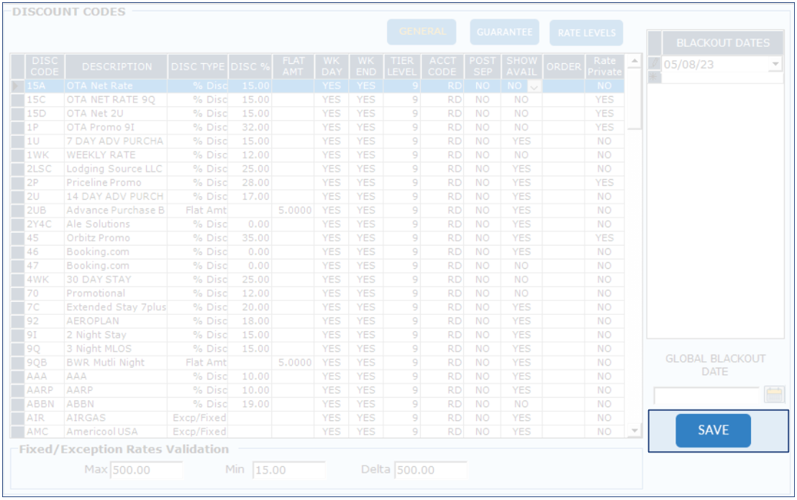Screen dimensions: 797x500
Task: Click the Min validation field
Action: point(288,471)
